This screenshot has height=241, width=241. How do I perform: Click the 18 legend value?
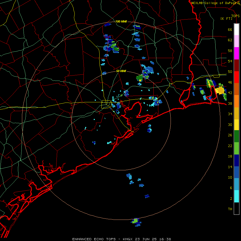pos(230,156)
